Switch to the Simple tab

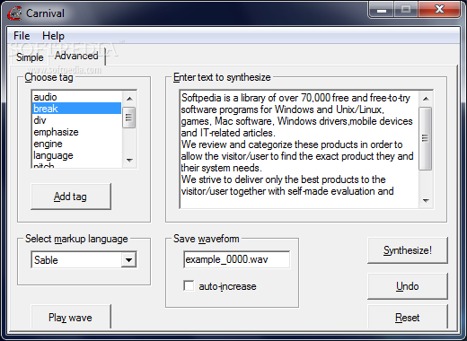pyautogui.click(x=30, y=57)
